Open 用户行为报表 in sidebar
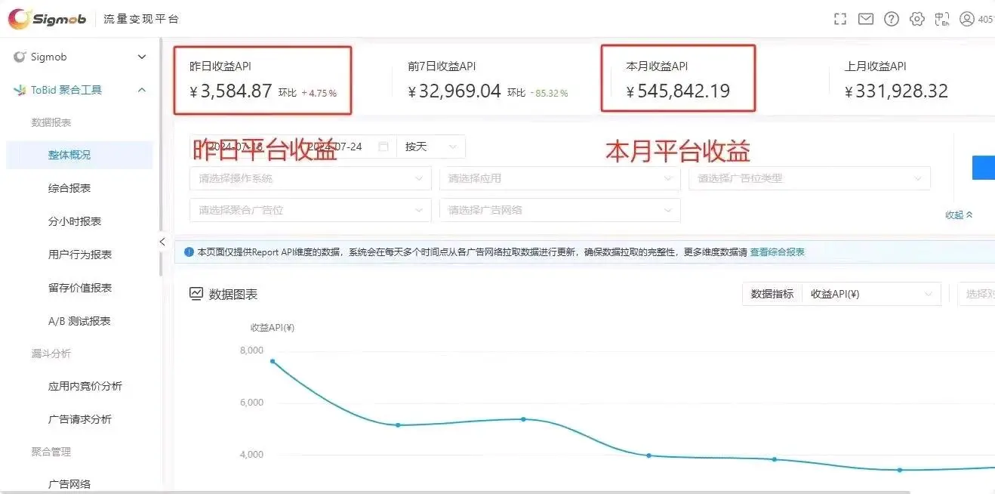Viewport: 995px width, 494px height. click(80, 255)
